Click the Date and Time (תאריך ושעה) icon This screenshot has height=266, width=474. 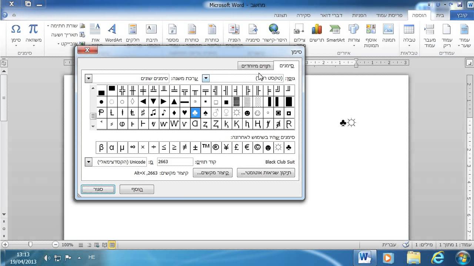point(82,35)
